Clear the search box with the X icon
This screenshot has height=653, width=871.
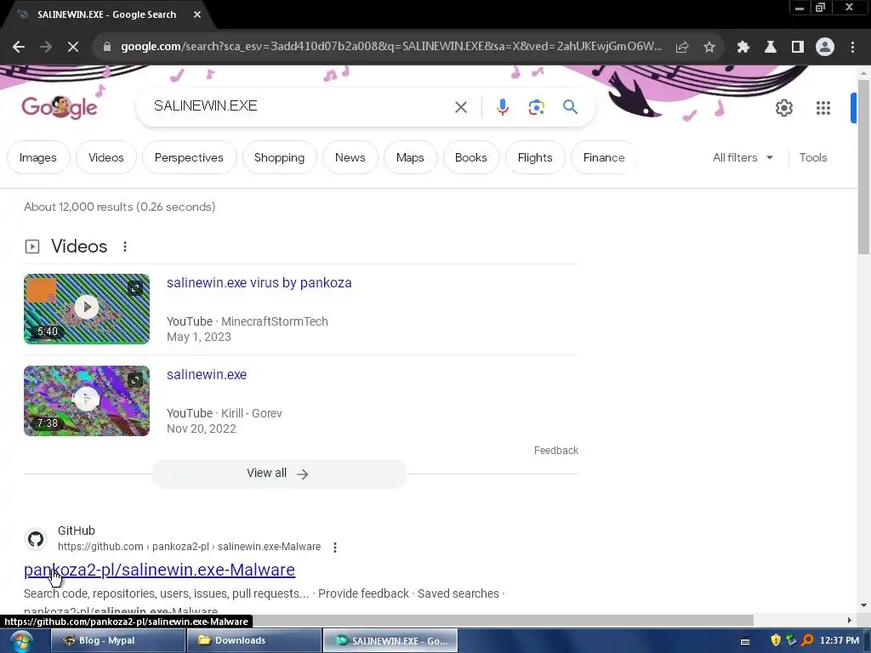tap(461, 107)
